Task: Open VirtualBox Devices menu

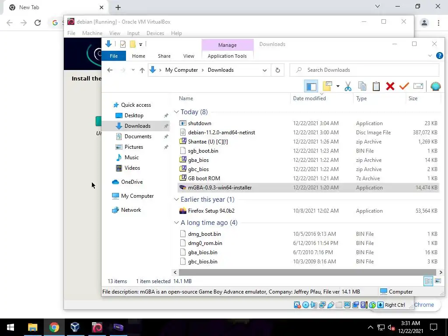Action: coord(155,33)
